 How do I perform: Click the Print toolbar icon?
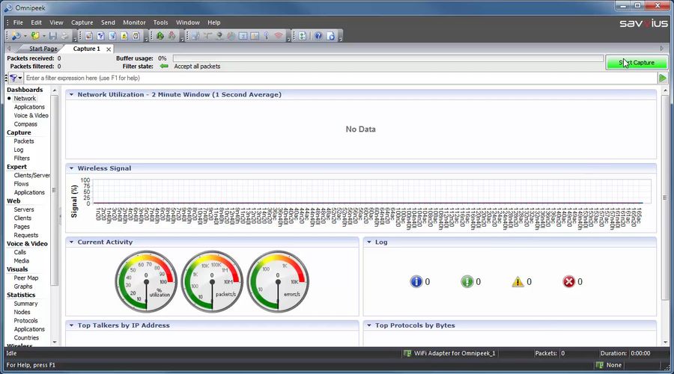(x=64, y=36)
